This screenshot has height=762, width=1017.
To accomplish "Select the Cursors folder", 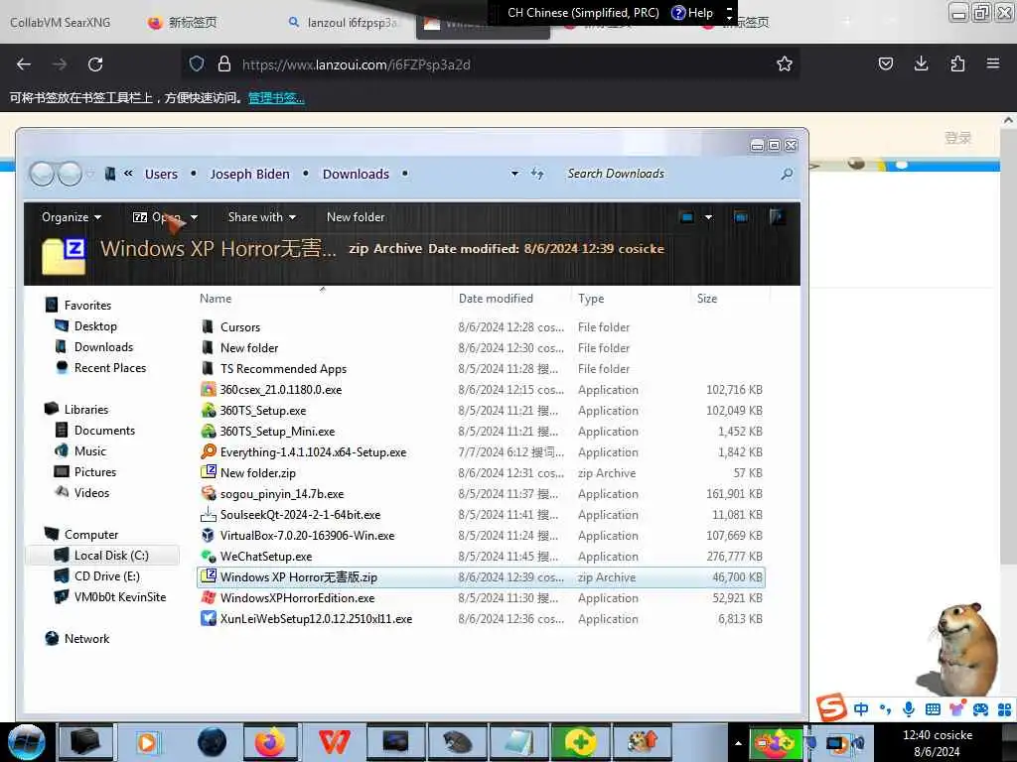I will point(240,327).
